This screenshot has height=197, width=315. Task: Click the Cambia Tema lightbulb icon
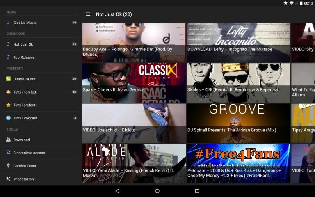coord(8,166)
